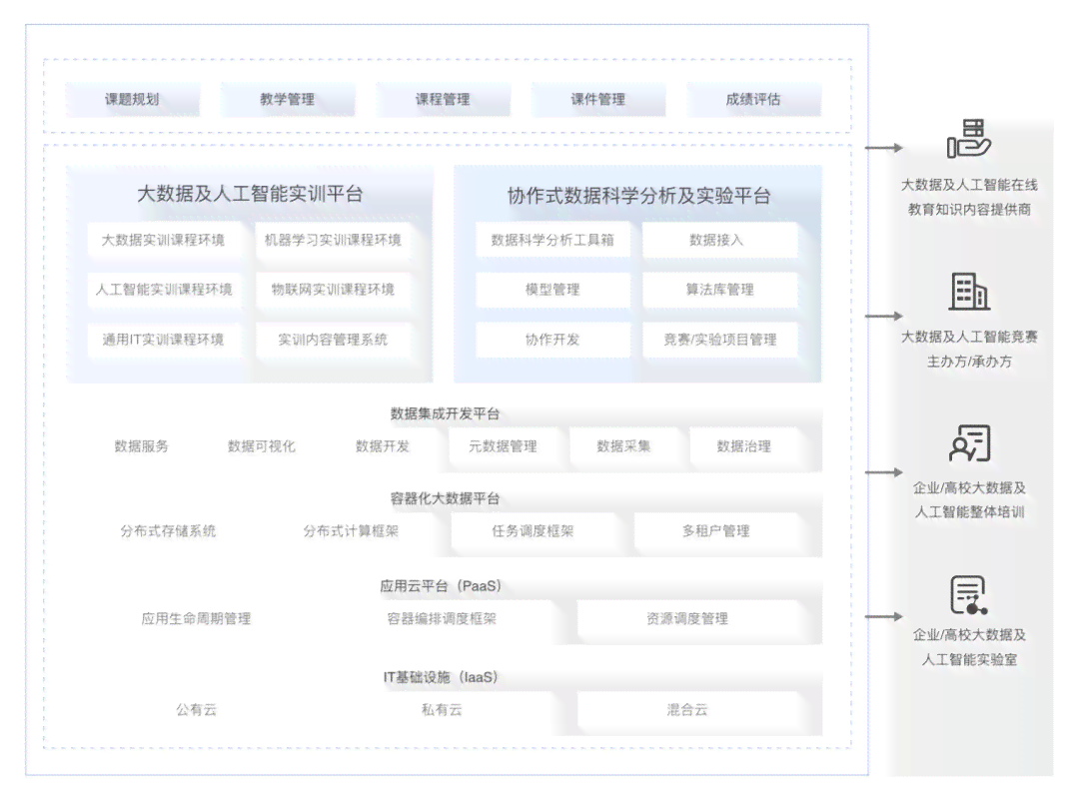Click the 多租户管理 box
The height and width of the screenshot is (797, 1079).
(x=716, y=531)
